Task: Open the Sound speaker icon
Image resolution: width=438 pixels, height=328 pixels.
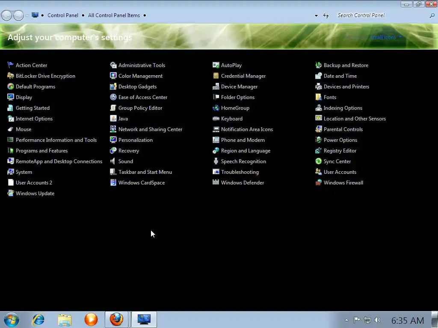Action: (x=113, y=161)
